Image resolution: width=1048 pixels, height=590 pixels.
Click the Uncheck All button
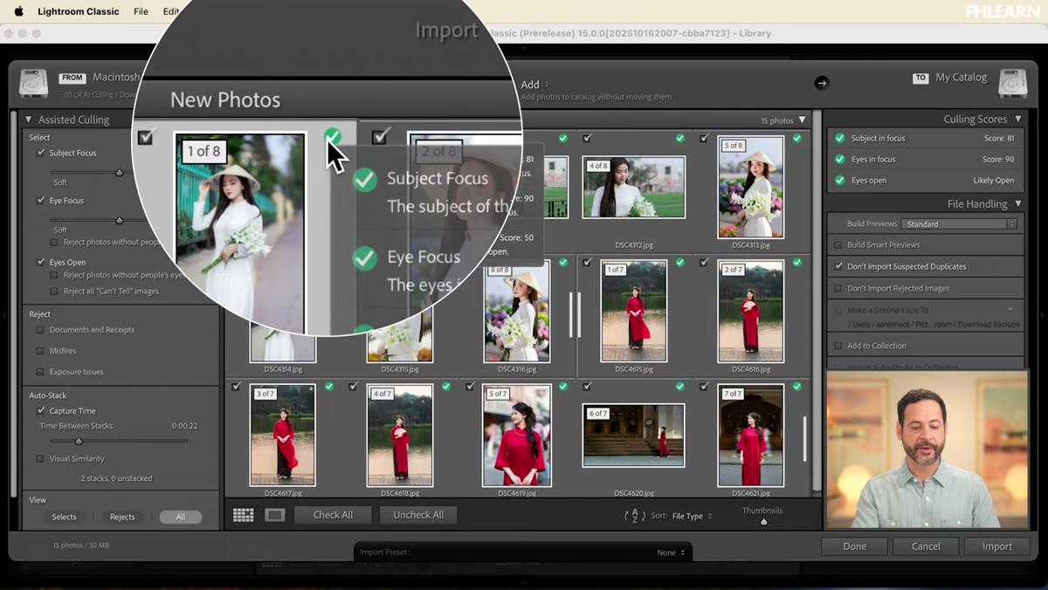[418, 515]
